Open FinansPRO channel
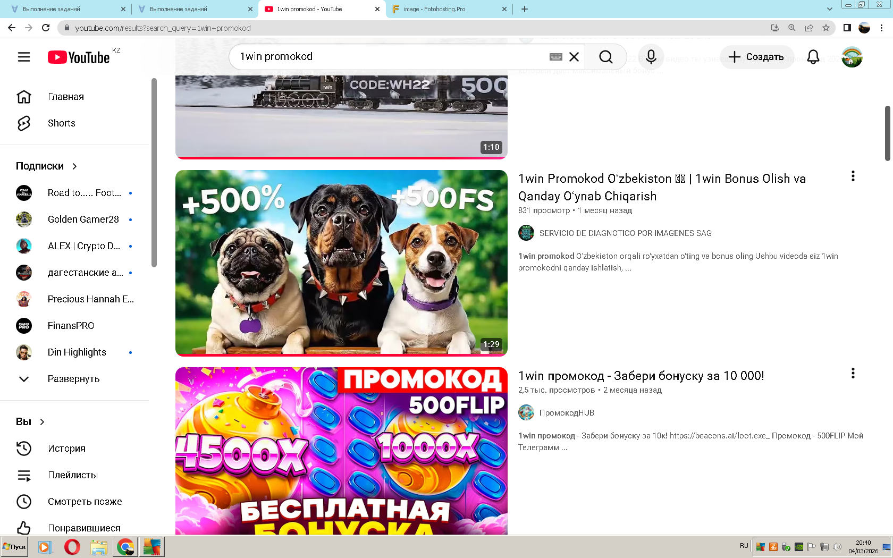Screen dimensions: 893x558 pyautogui.click(x=74, y=326)
